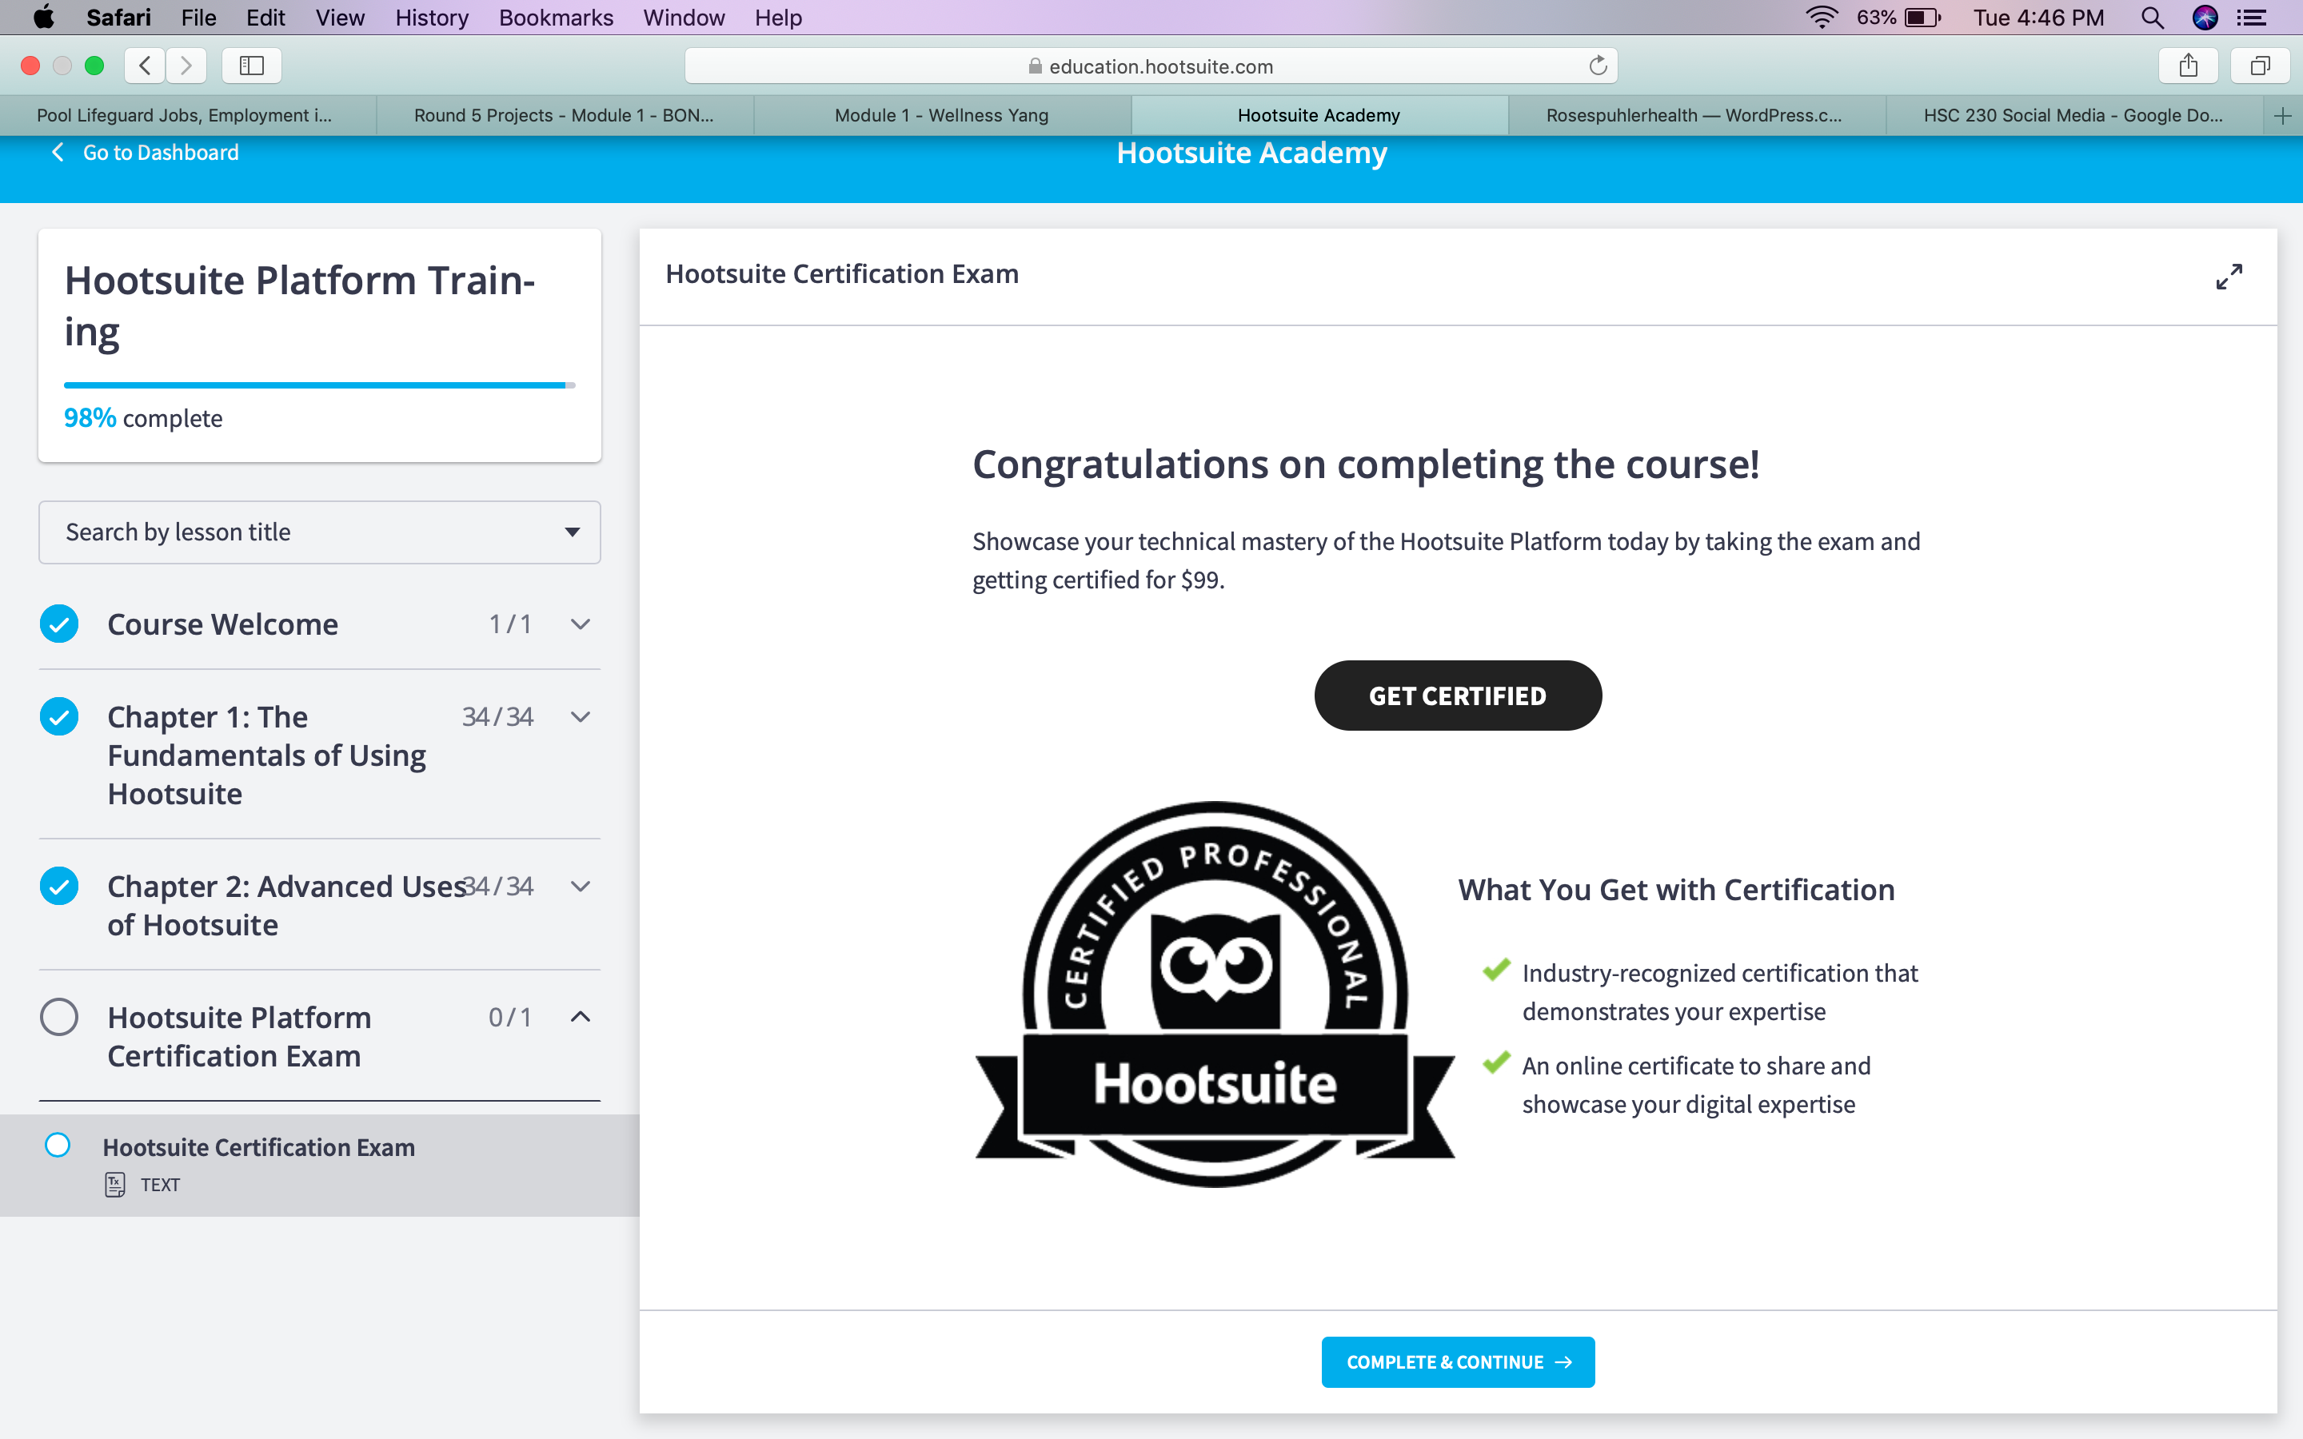Show the Safari sidebar
This screenshot has width=2303, height=1439.
[251, 66]
